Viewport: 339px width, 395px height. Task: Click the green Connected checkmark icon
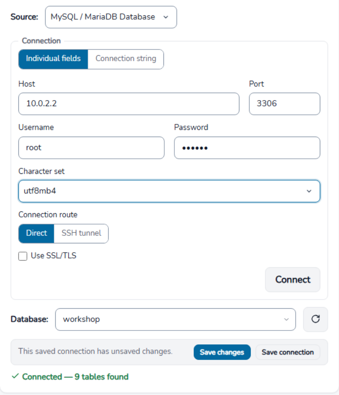click(x=15, y=376)
